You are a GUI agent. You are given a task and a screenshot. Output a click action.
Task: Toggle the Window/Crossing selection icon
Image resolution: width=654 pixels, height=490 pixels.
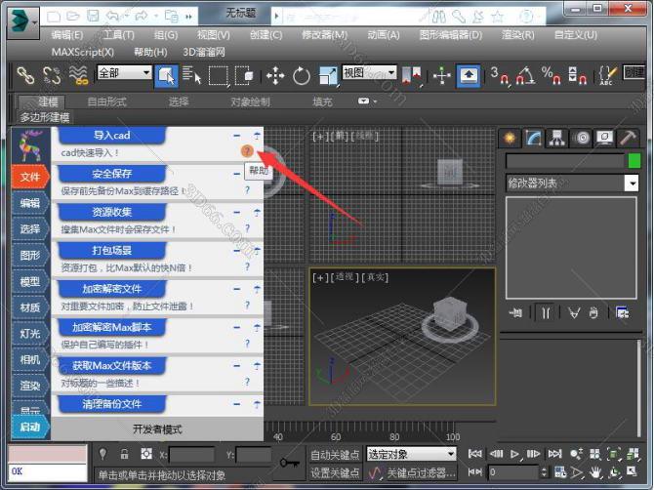(244, 76)
